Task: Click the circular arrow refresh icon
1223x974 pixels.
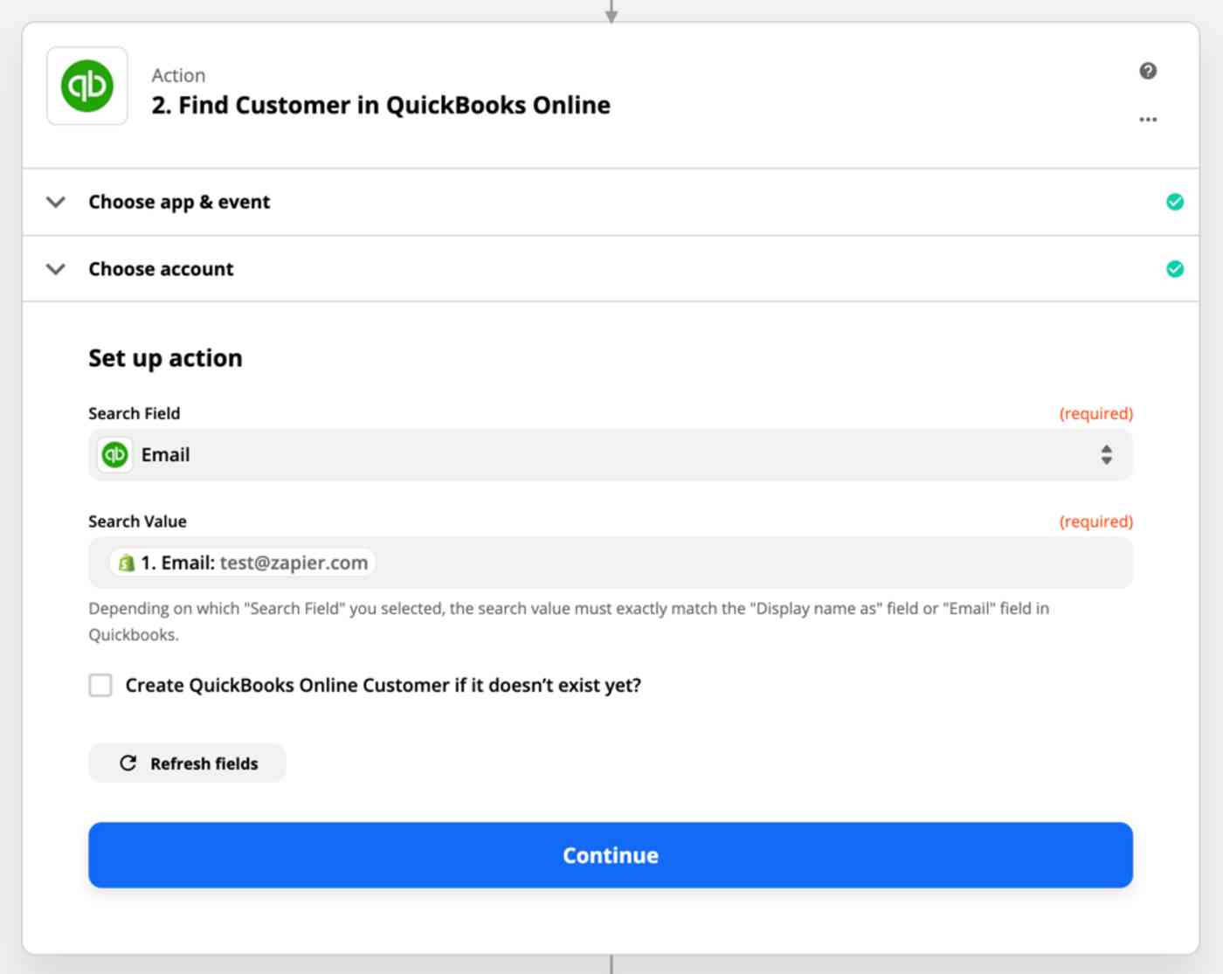Action: (x=128, y=763)
